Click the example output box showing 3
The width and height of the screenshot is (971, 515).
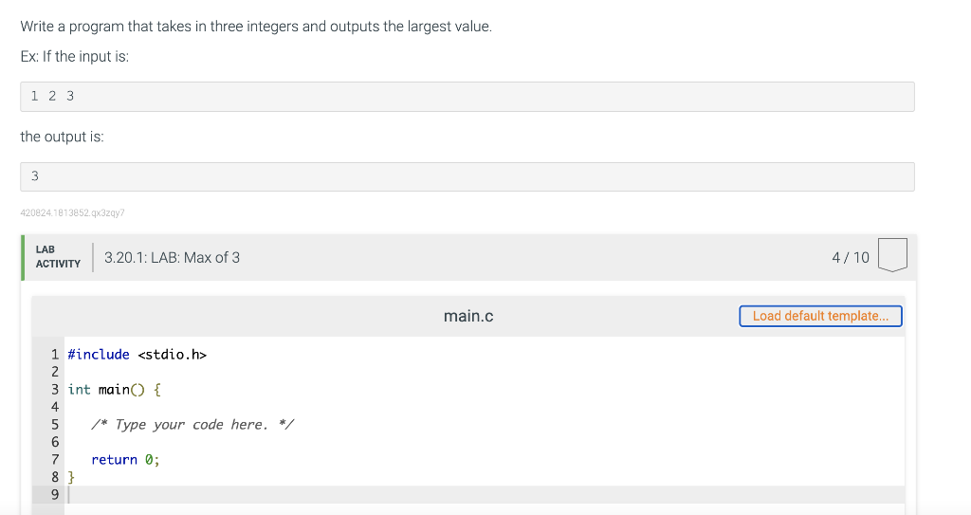467,176
